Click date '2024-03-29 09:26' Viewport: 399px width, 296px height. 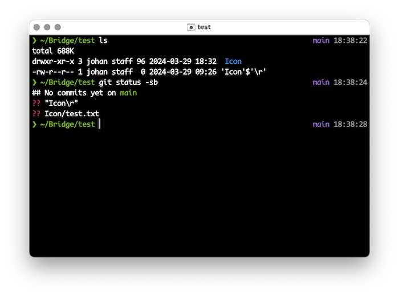coord(183,72)
